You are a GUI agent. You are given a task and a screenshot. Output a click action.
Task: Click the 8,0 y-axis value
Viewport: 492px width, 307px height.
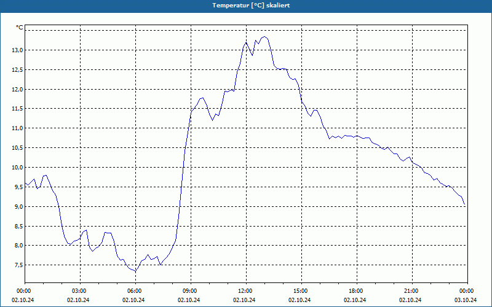[18, 246]
